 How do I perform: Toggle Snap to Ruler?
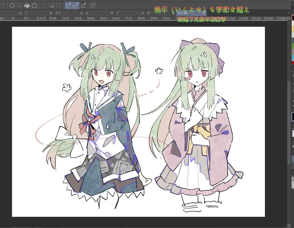pyautogui.click(x=69, y=5)
